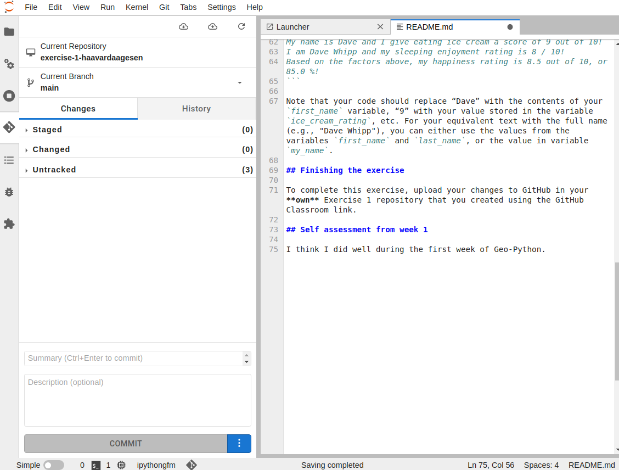The image size is (619, 470).
Task: Open the Help menu
Action: click(255, 7)
